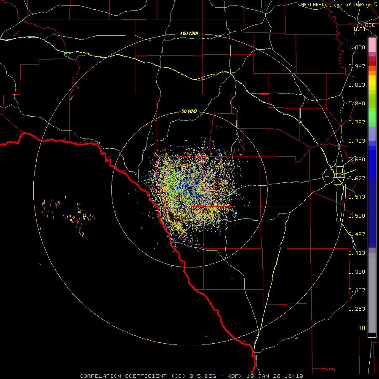Click the 18:19 timestamp in caption
Image resolution: width=379 pixels, height=379 pixels.
coord(294,376)
